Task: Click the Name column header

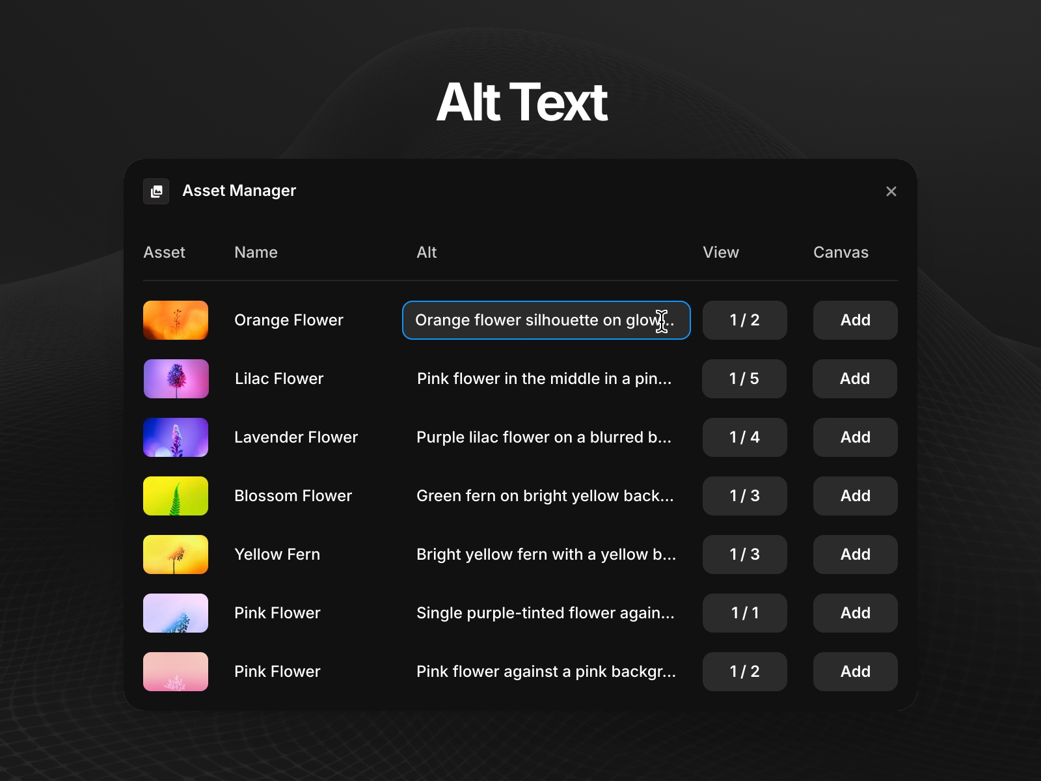Action: coord(256,253)
